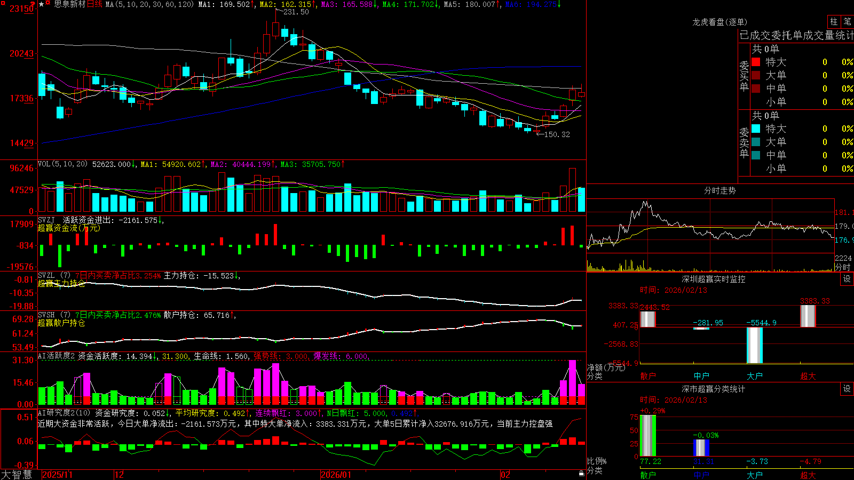Click the 散户 bar showing 2443.52
Image resolution: width=854 pixels, height=480 pixels.
[647, 319]
